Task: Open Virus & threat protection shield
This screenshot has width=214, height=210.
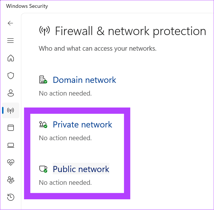Action: click(x=11, y=76)
